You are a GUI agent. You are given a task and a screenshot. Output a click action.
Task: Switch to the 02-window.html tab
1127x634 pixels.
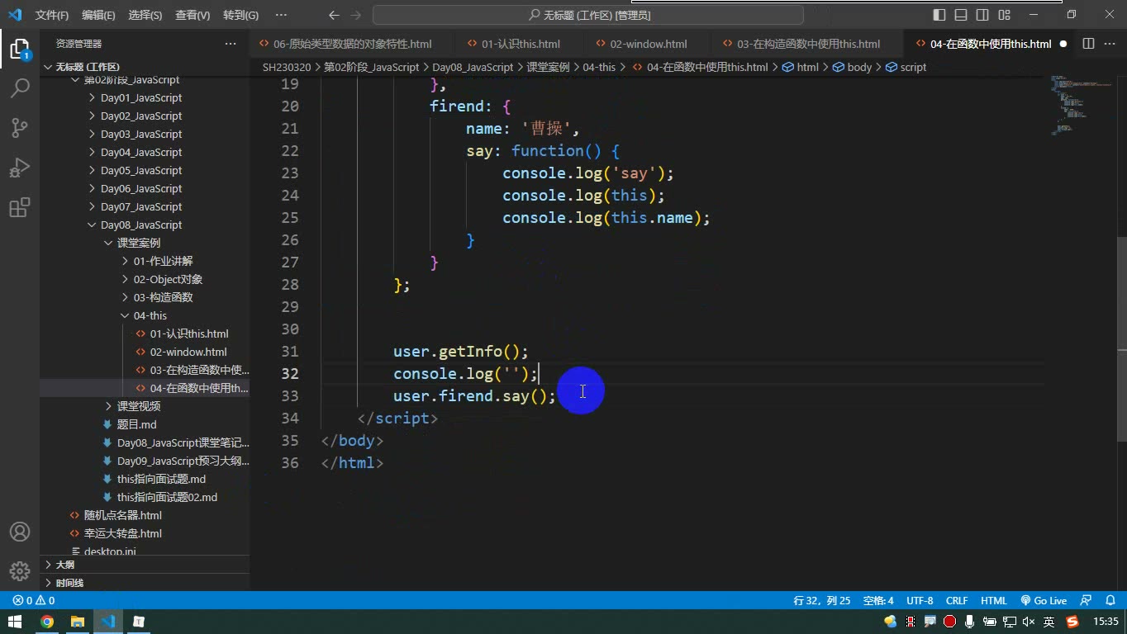[649, 44]
